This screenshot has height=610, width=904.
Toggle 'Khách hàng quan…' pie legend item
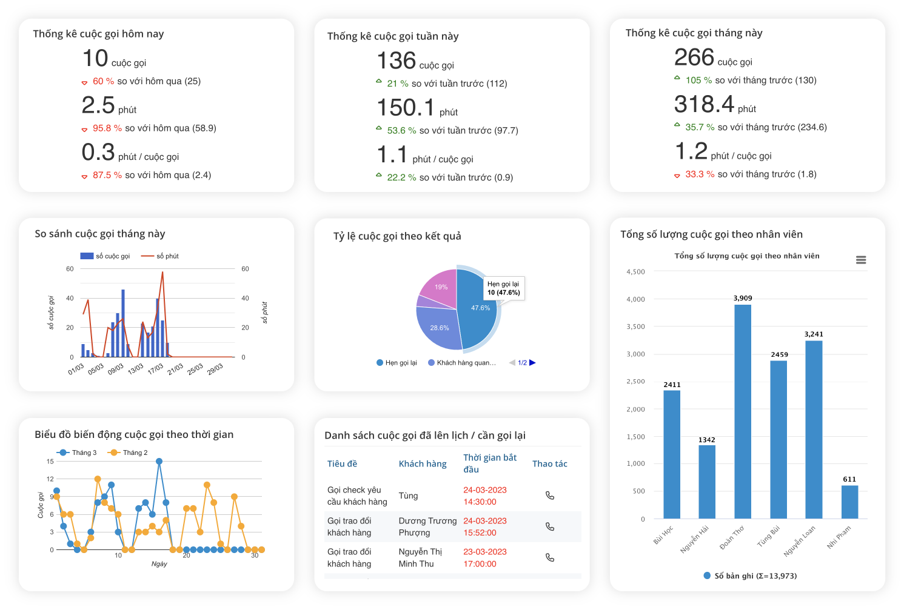462,363
